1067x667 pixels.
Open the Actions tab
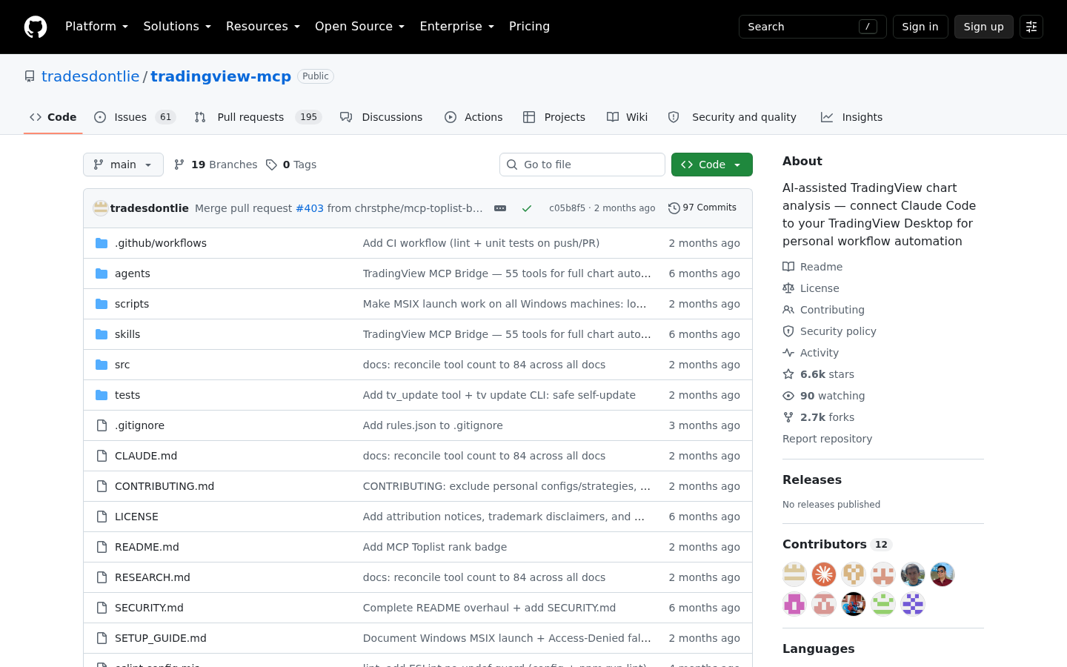[473, 117]
